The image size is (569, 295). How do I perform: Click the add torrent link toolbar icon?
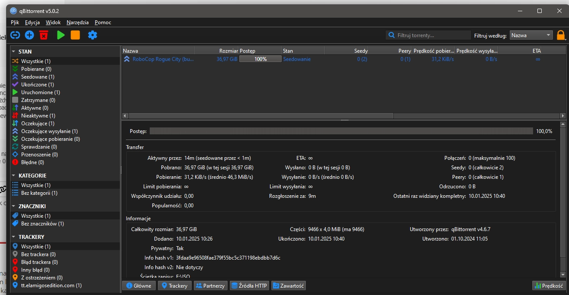[15, 35]
